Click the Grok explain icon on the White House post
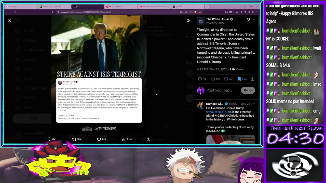The width and height of the screenshot is (326, 183). tap(248, 19)
